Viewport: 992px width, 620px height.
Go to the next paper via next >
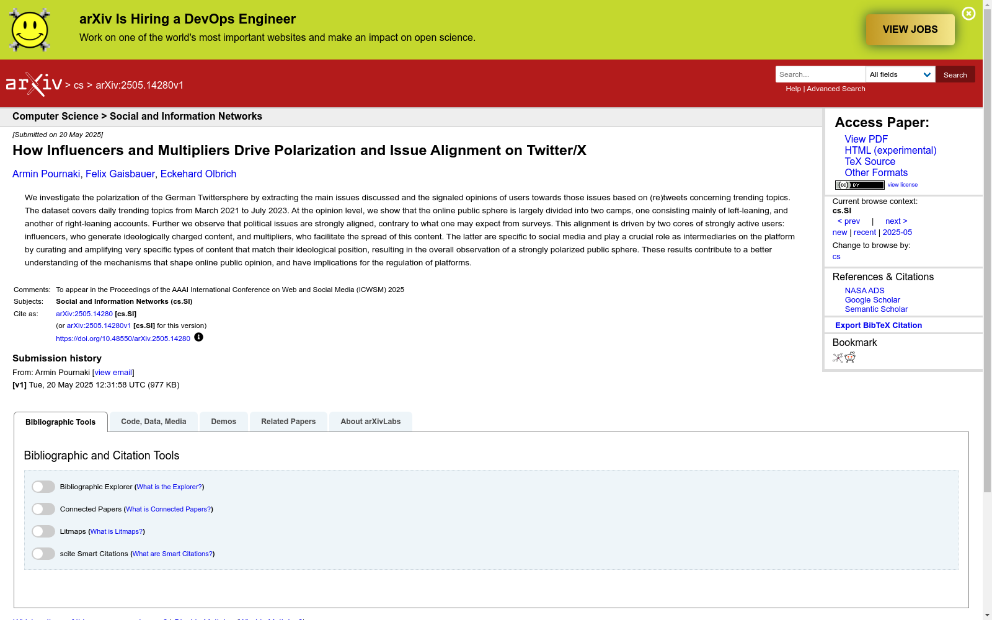(x=897, y=221)
